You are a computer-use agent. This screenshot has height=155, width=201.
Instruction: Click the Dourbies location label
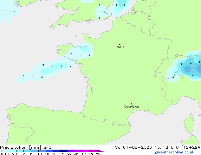132,106
